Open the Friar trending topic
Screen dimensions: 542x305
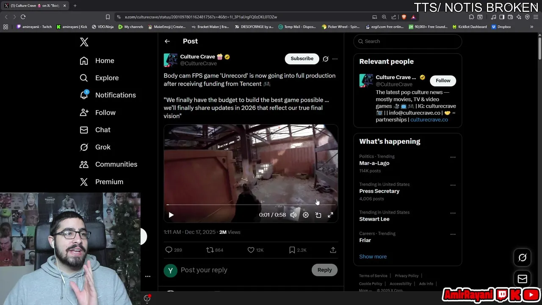coord(365,240)
